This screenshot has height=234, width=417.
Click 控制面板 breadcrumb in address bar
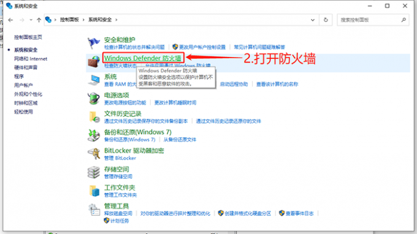69,20
